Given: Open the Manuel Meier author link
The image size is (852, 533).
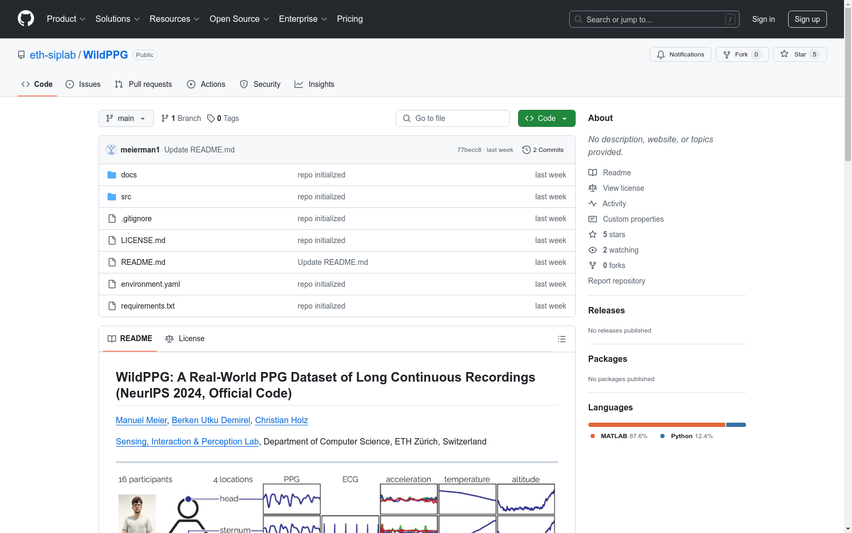Looking at the screenshot, I should (142, 420).
